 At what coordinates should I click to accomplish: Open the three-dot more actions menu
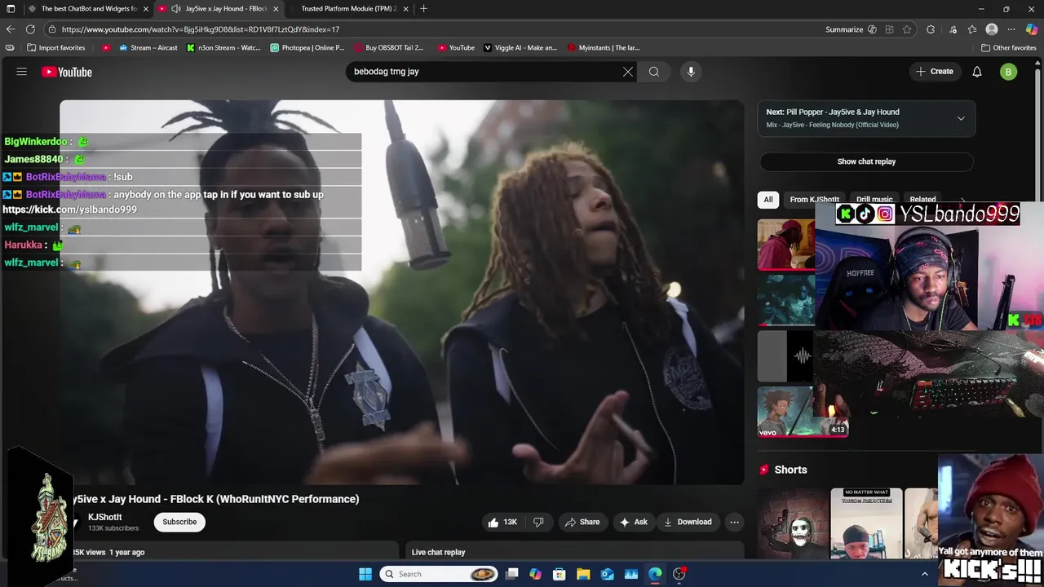734,522
